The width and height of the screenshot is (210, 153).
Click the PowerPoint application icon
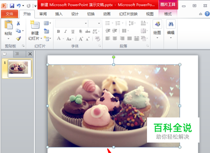pyautogui.click(x=4, y=6)
